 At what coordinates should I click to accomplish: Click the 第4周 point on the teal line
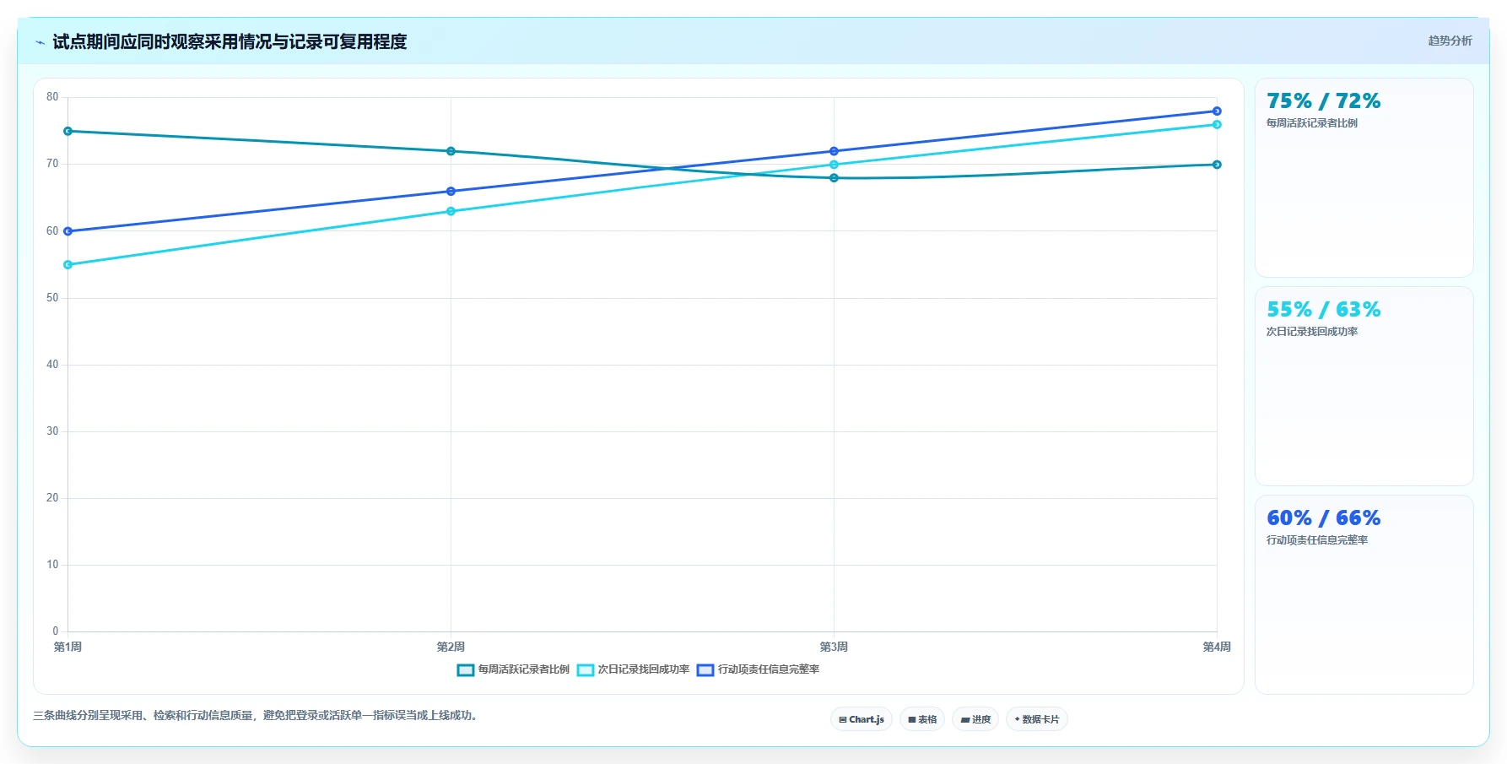[x=1217, y=165]
